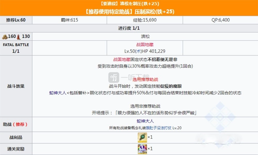Open the green gem loot item icon
This screenshot has height=155, width=258.
tap(142, 137)
